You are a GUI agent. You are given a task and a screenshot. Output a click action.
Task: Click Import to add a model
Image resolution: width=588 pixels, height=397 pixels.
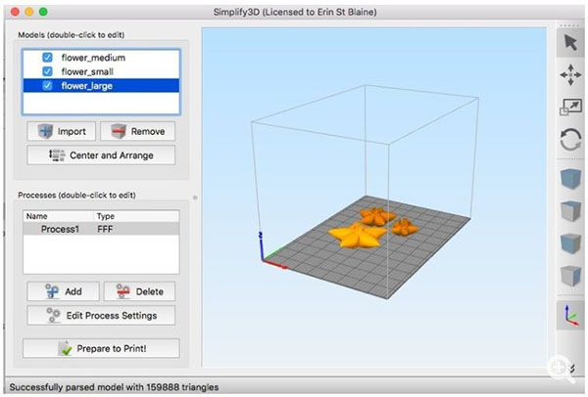(62, 131)
